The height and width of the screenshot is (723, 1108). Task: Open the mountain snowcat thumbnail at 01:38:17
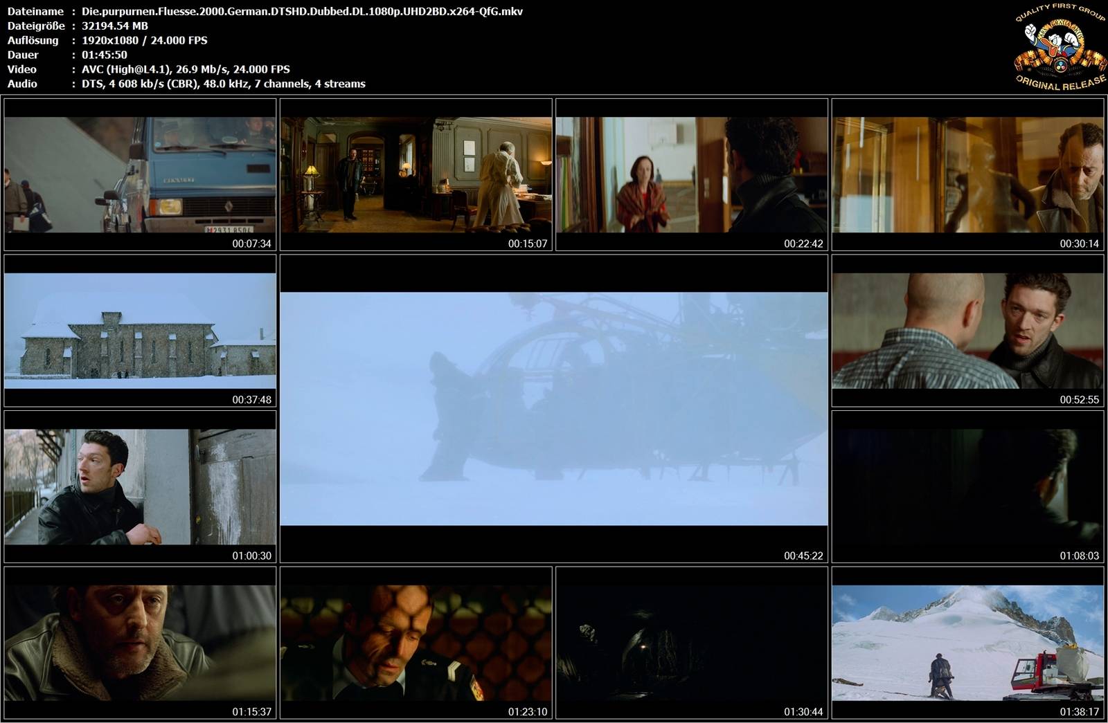pos(968,643)
